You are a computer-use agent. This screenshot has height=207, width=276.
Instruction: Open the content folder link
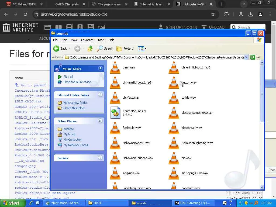[69, 129]
